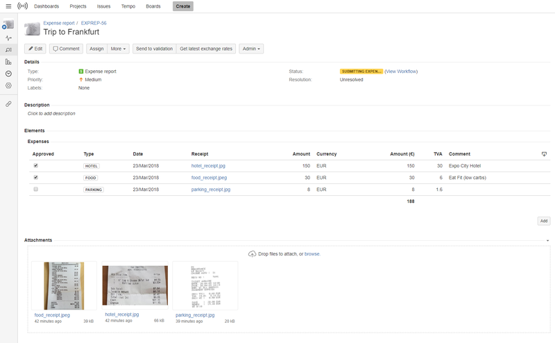Expand the Attachments options arrow

(x=547, y=240)
